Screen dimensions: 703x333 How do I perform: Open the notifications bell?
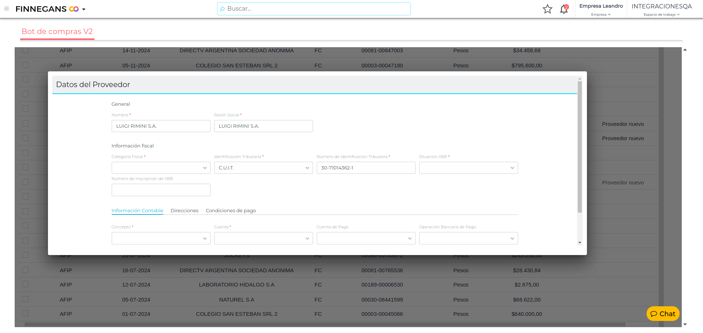coord(564,10)
